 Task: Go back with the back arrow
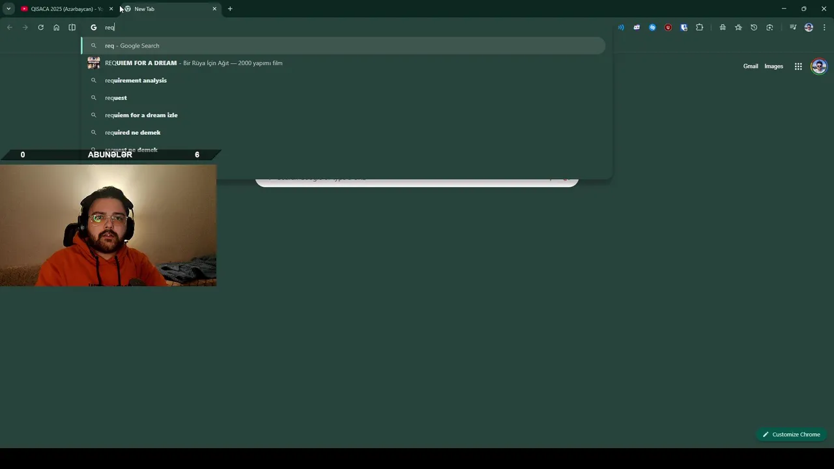tap(10, 27)
